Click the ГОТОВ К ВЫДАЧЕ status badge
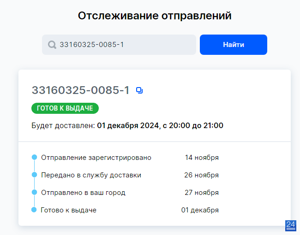The height and width of the screenshot is (235, 300). point(65,108)
